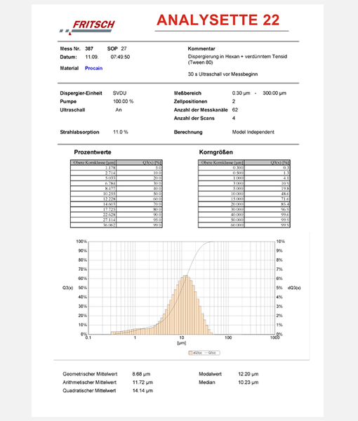
Task: Click the Meßbereich upper limit 300.00 µm
Action: coord(274,93)
